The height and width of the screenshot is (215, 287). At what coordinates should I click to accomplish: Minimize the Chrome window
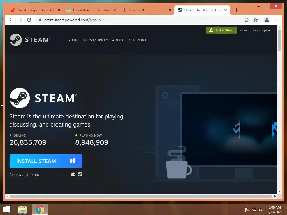coord(258,6)
